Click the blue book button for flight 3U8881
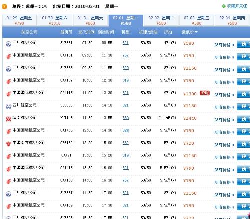 tap(243, 44)
